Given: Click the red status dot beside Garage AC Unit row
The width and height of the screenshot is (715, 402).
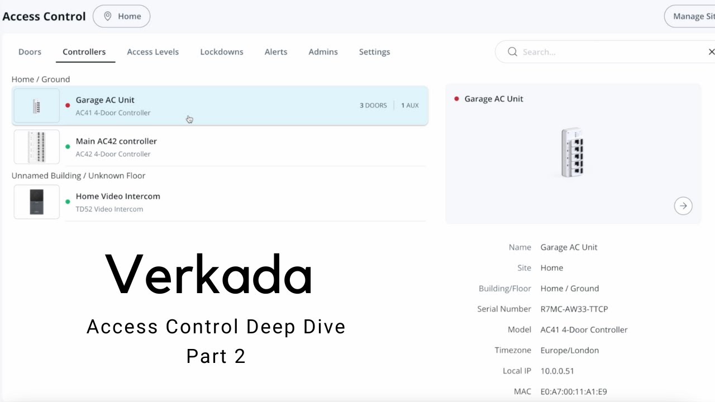Looking at the screenshot, I should pyautogui.click(x=68, y=106).
